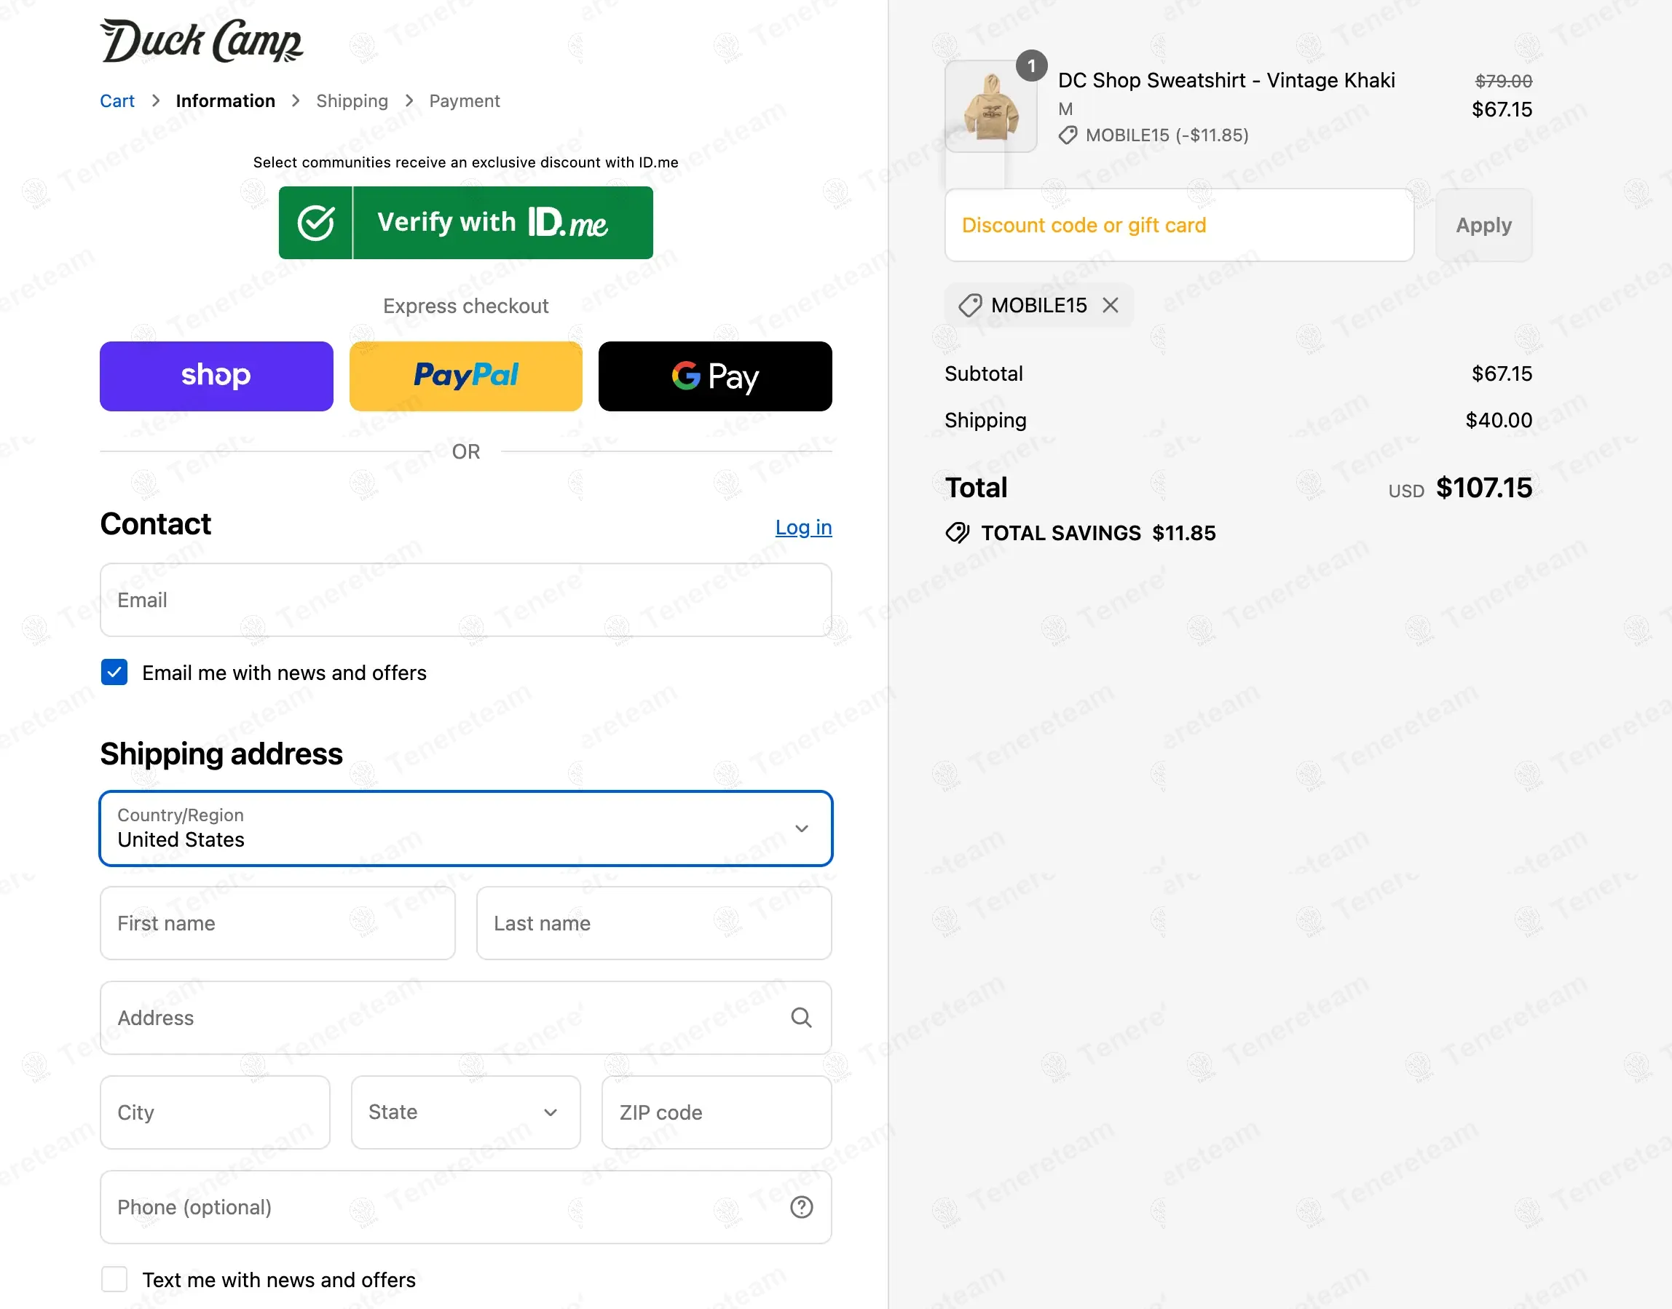Check out with Shop Pay

pos(216,376)
